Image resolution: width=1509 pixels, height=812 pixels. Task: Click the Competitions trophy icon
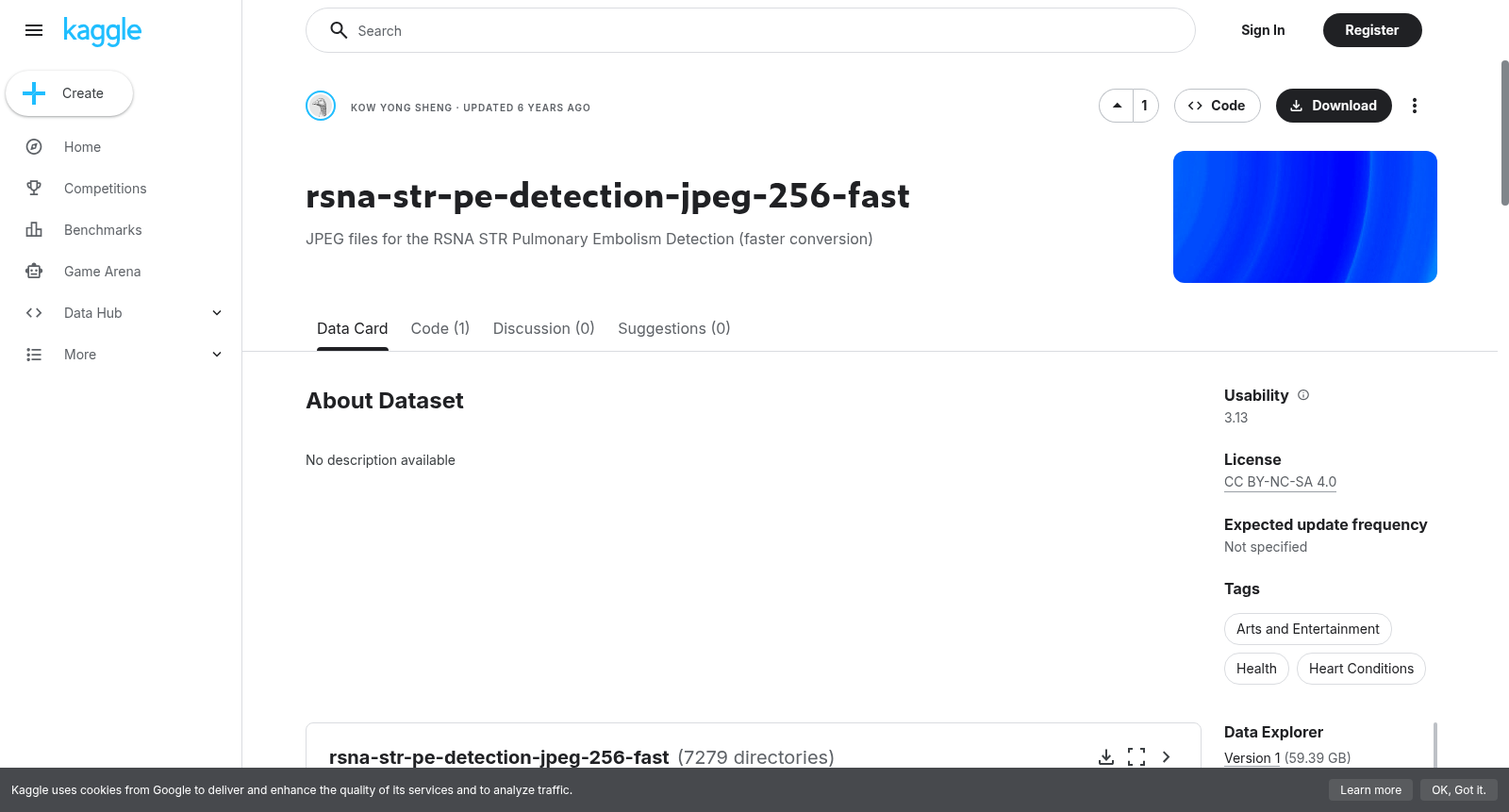(x=34, y=189)
